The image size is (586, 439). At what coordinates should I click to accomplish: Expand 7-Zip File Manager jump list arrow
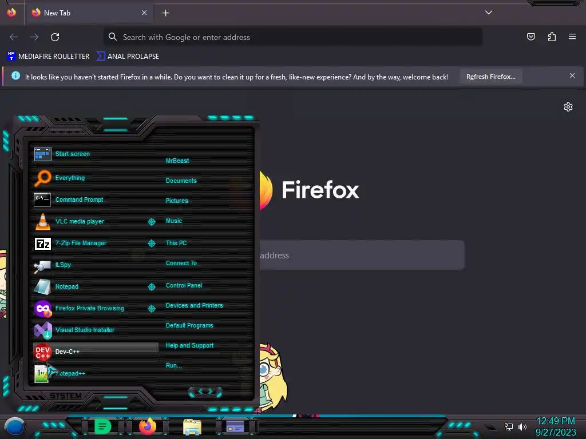152,244
